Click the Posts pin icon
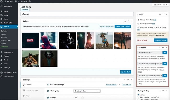The width and height of the screenshot is (170, 100). tap(1, 11)
